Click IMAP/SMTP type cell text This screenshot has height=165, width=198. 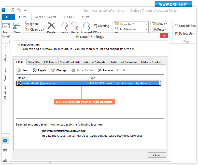click(120, 83)
